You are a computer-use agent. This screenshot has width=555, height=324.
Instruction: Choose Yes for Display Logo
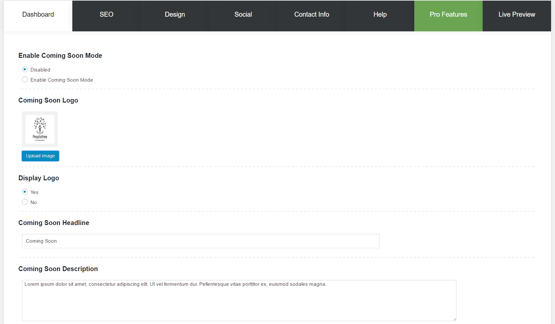click(25, 192)
